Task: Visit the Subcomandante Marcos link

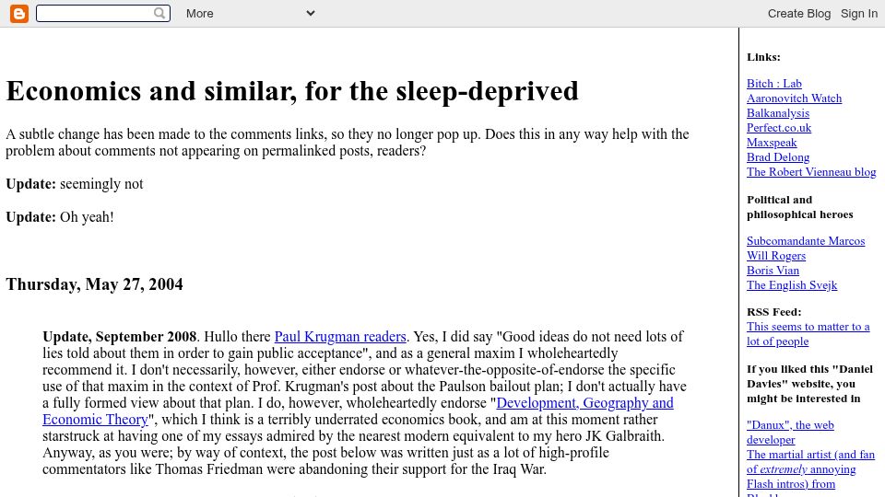Action: (x=806, y=240)
